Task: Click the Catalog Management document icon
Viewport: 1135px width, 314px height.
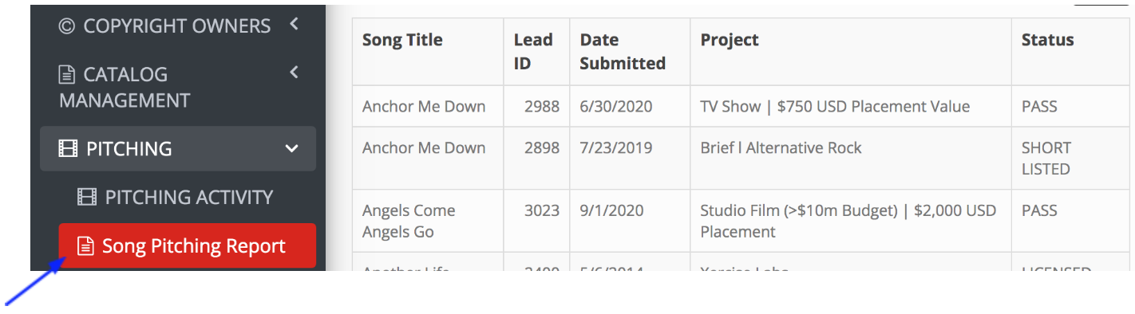Action: pyautogui.click(x=67, y=75)
